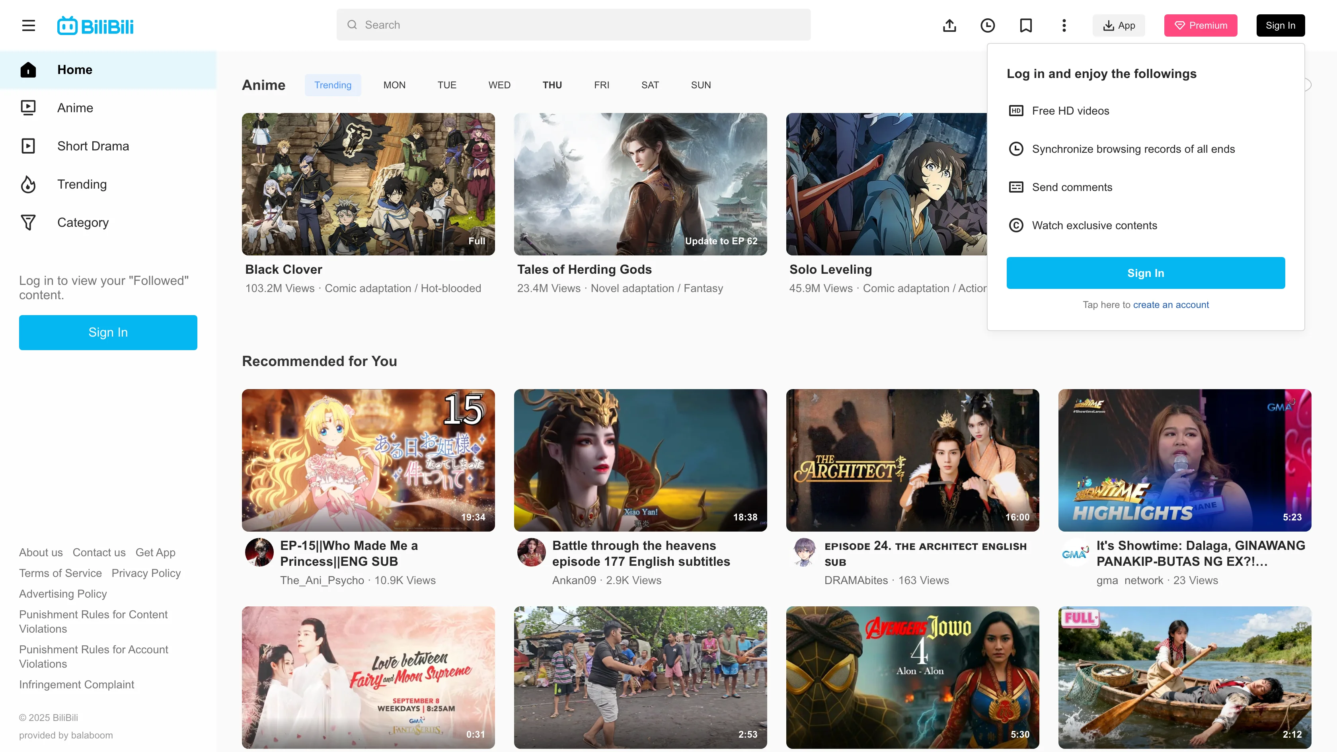Open Short Drama in sidebar

click(x=93, y=146)
